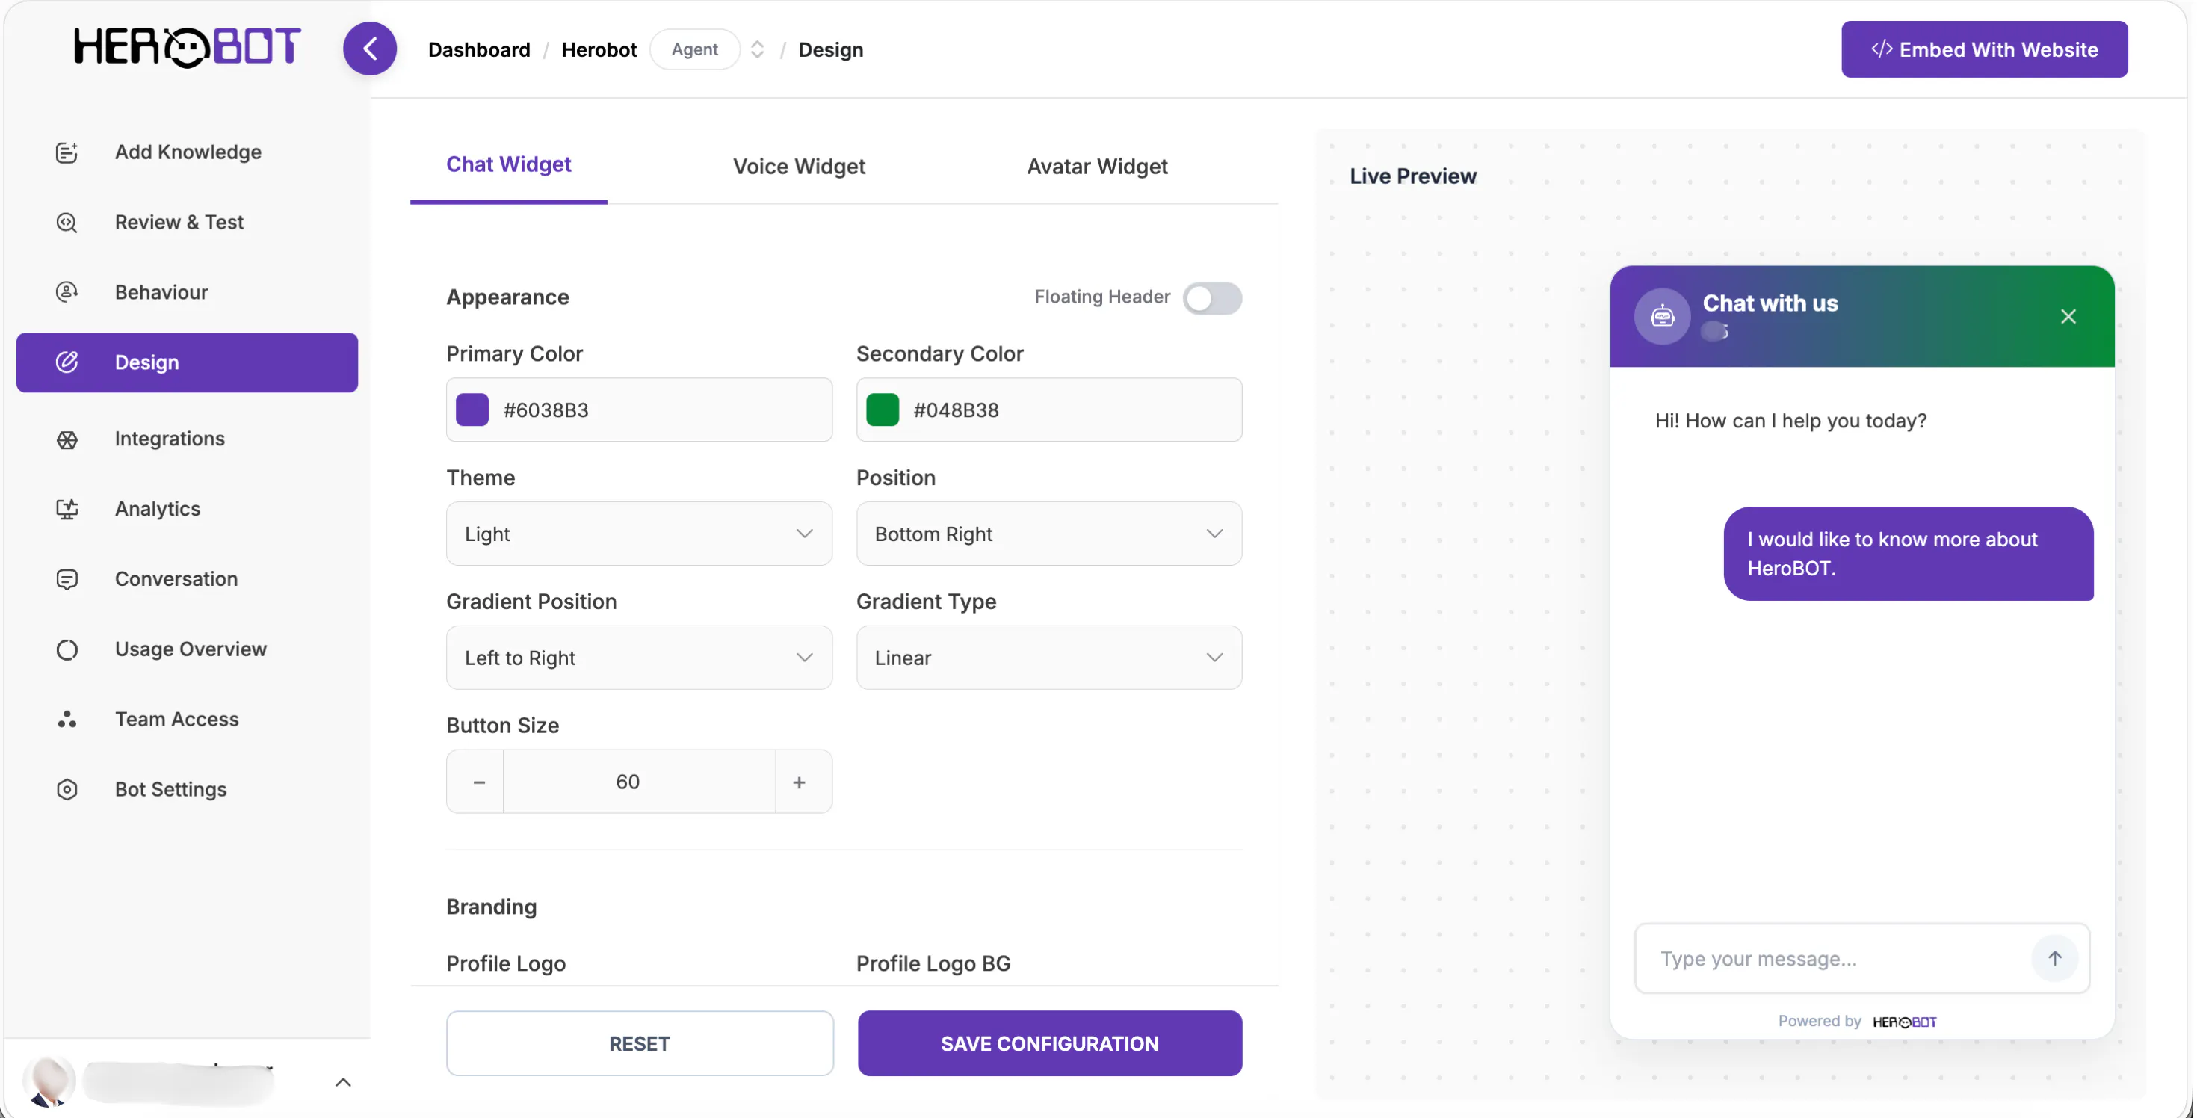Increase button size with plus
The width and height of the screenshot is (2197, 1118).
pos(799,782)
